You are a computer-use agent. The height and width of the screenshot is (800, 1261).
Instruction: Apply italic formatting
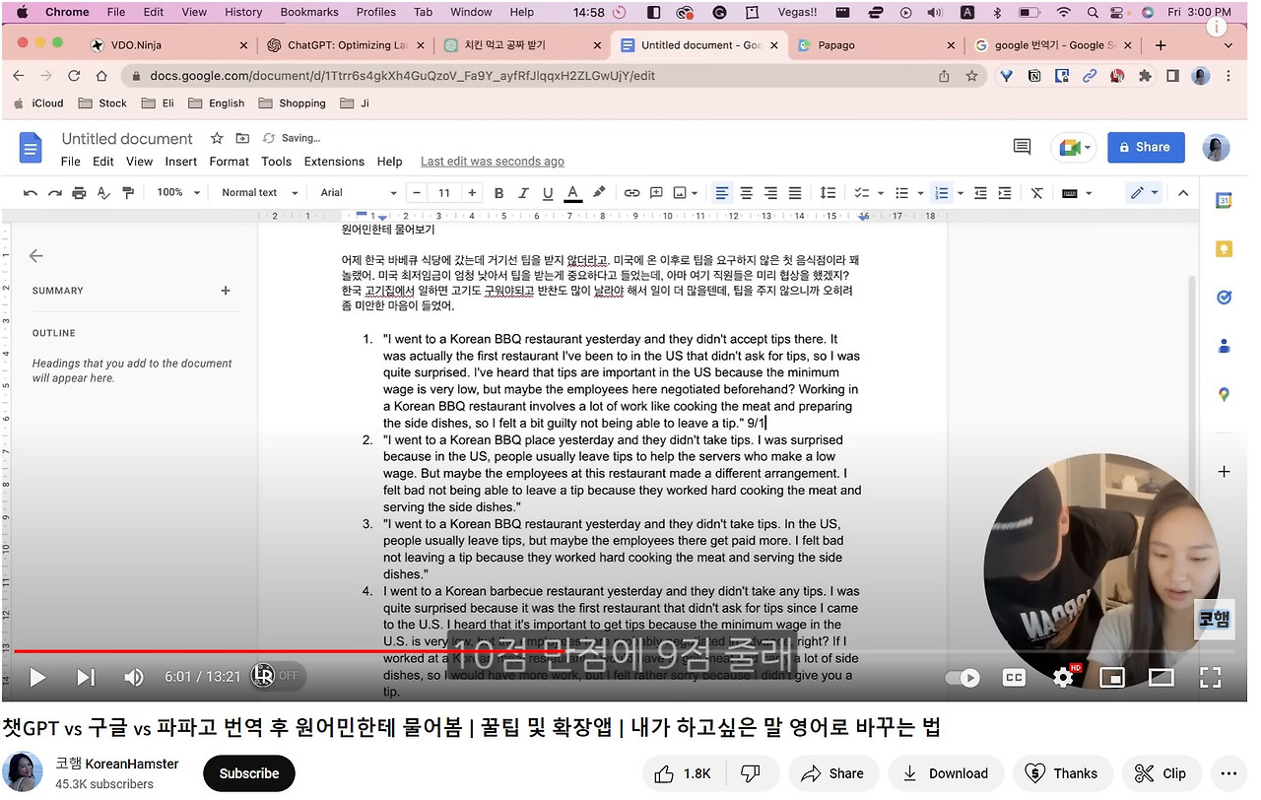(523, 193)
